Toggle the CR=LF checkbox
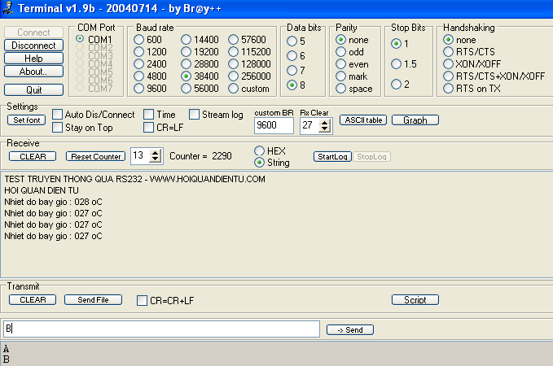The width and height of the screenshot is (553, 366). (x=148, y=127)
